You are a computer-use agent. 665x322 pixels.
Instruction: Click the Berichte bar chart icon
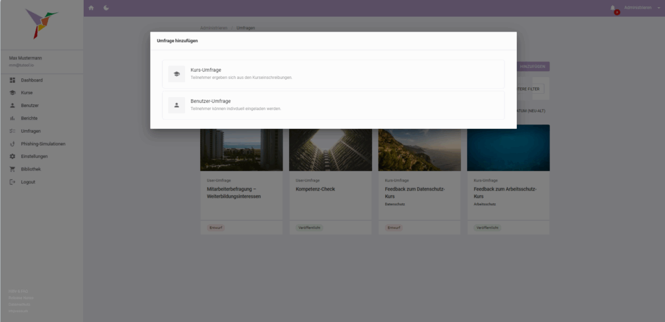[12, 119]
